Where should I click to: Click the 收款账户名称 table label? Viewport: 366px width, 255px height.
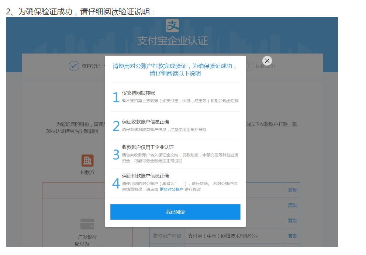pyautogui.click(x=167, y=236)
